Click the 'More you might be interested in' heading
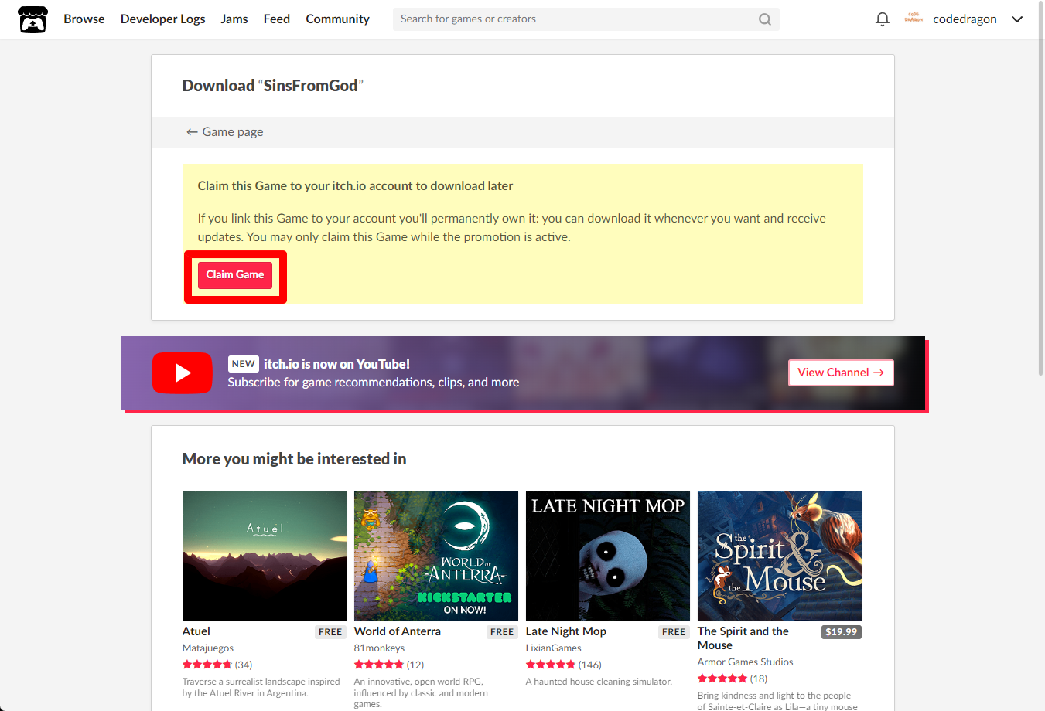Screen dimensions: 1045x711 (295, 459)
